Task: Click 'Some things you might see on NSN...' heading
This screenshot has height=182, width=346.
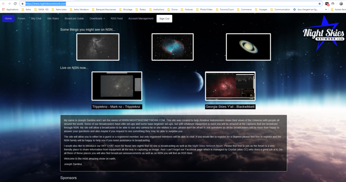Action: 88,29
